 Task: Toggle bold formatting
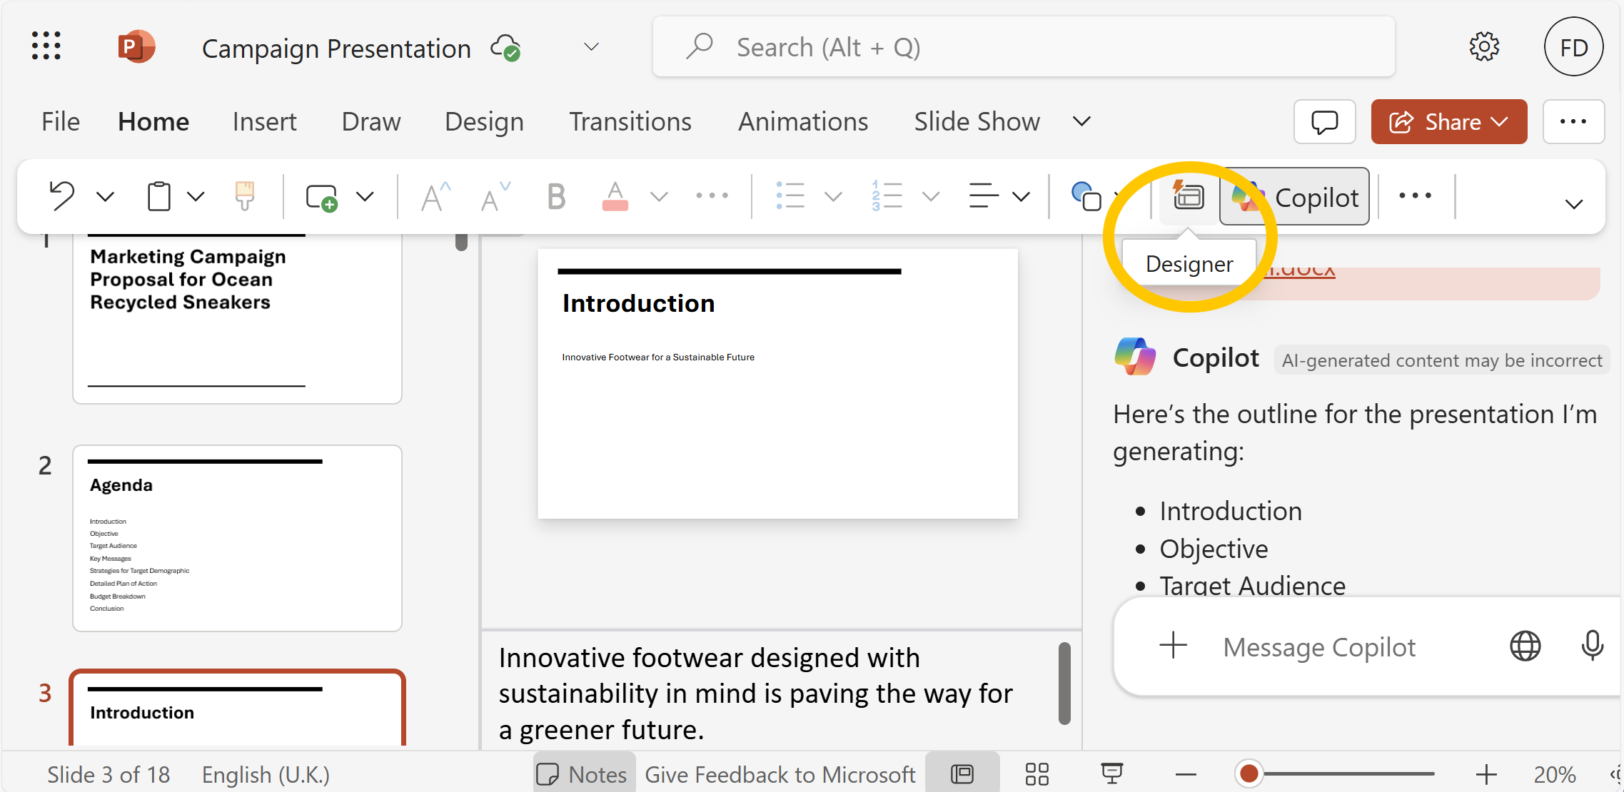(556, 196)
